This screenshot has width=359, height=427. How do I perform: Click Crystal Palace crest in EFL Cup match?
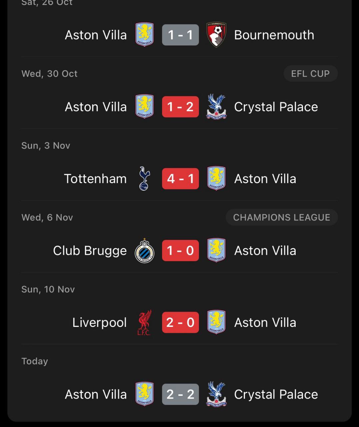pyautogui.click(x=216, y=107)
